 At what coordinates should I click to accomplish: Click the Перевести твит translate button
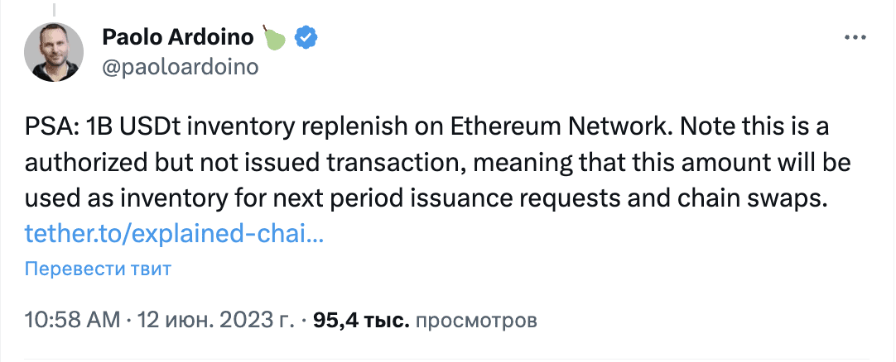click(x=98, y=269)
